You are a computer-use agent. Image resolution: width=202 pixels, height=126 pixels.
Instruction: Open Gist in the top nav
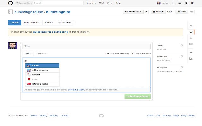(101, 3)
